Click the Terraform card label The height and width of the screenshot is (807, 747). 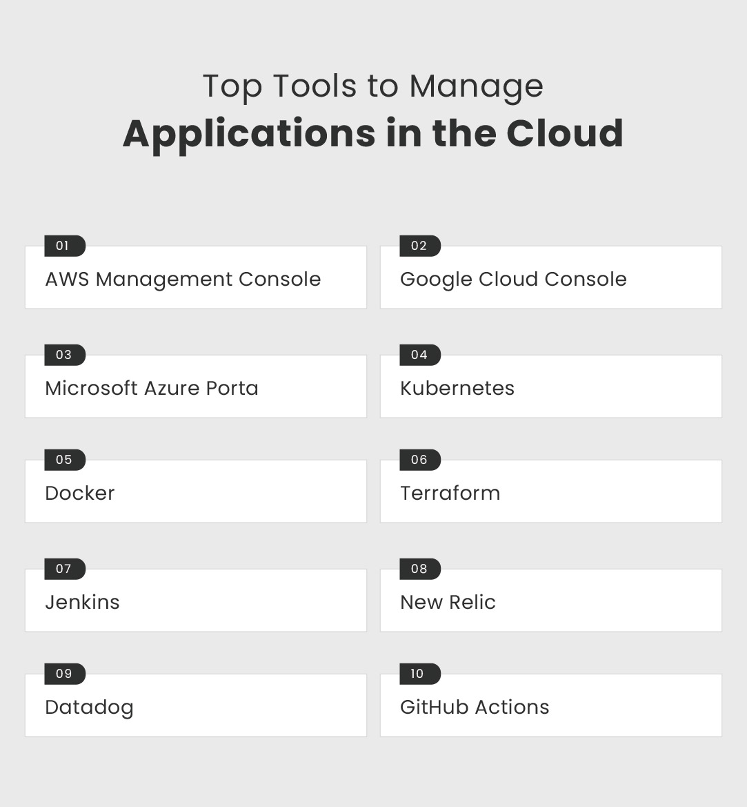[450, 494]
